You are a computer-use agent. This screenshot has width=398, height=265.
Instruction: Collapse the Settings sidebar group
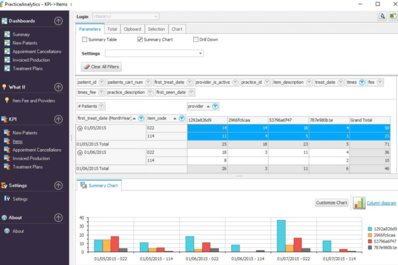click(x=58, y=186)
